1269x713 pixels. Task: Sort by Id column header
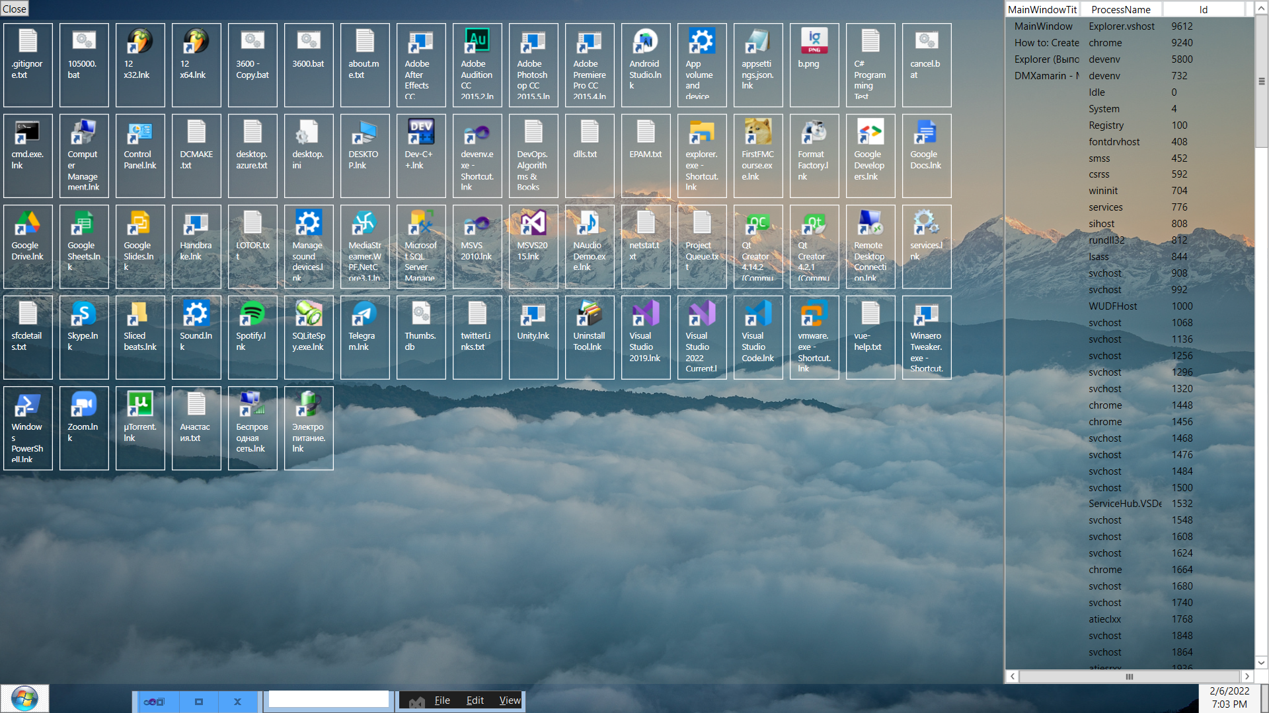click(1203, 9)
